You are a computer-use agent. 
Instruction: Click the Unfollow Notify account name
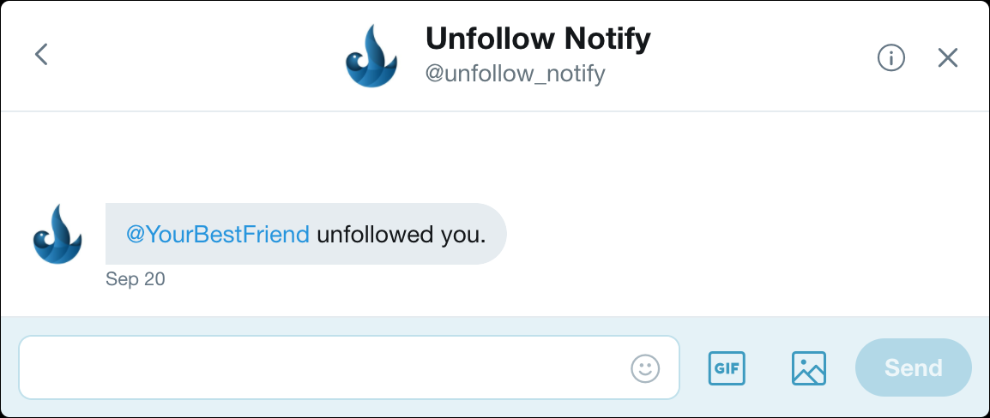(x=538, y=39)
